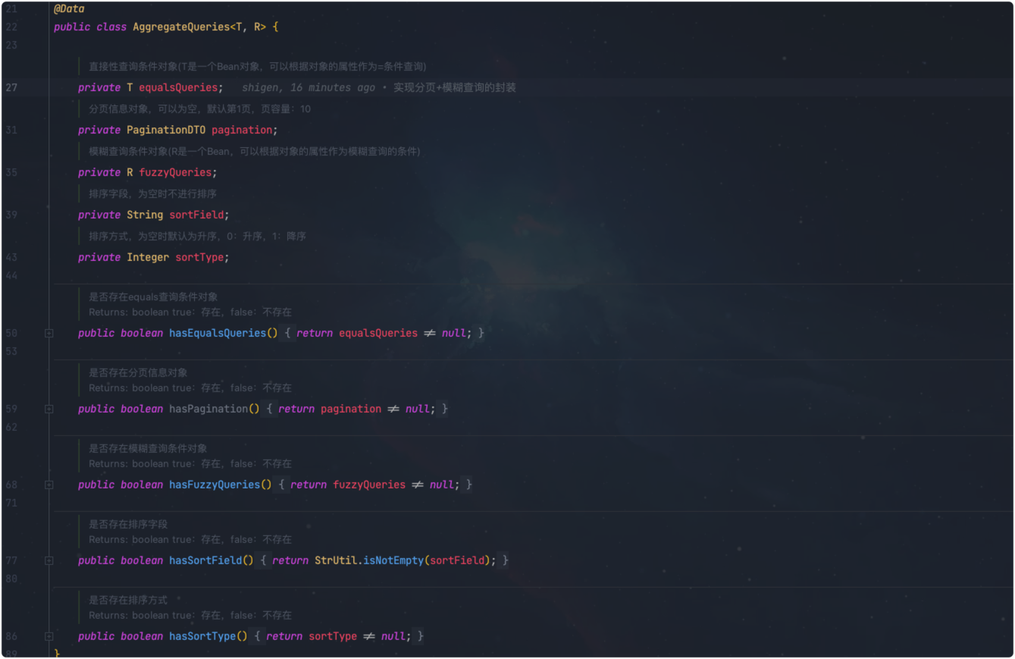The height and width of the screenshot is (659, 1015).
Task: Click line number 68 in the gutter
Action: (x=11, y=485)
